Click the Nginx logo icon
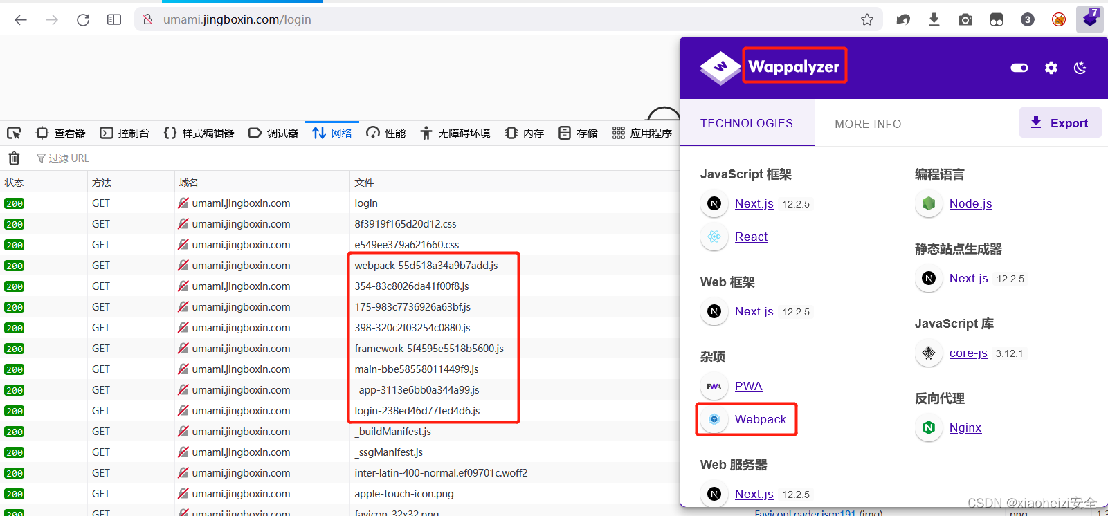The image size is (1108, 516). coord(929,427)
